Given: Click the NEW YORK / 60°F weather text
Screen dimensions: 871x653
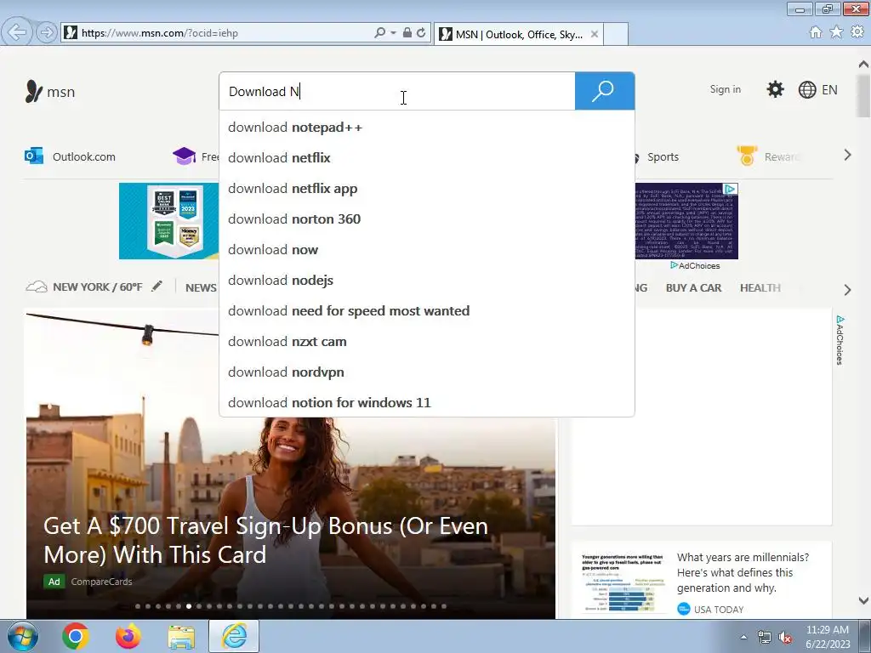Looking at the screenshot, I should [x=97, y=287].
